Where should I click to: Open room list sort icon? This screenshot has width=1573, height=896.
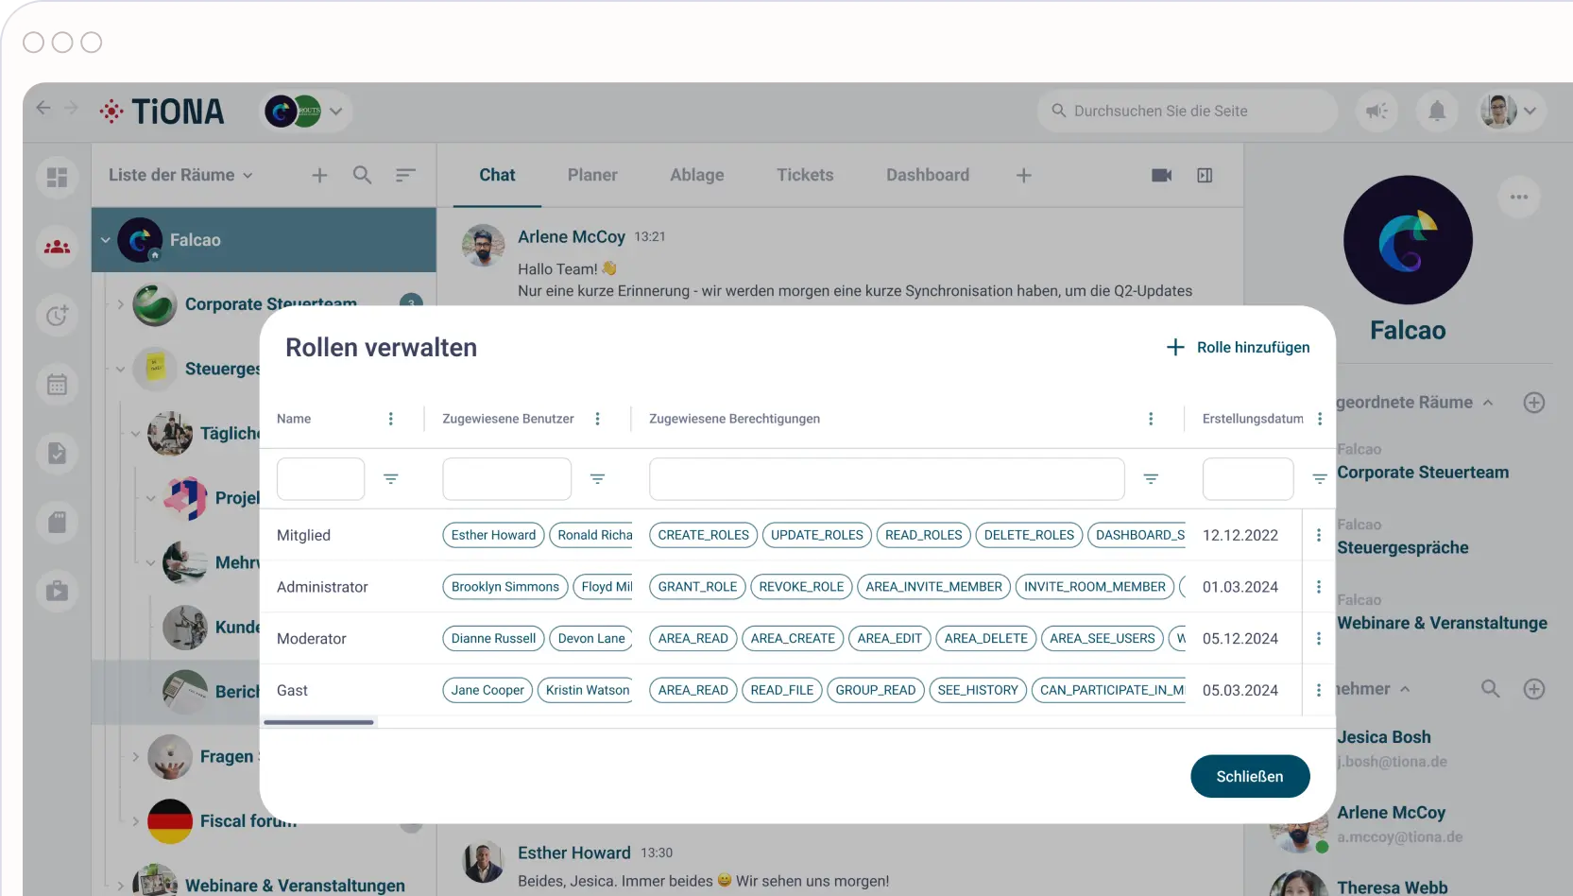click(405, 175)
